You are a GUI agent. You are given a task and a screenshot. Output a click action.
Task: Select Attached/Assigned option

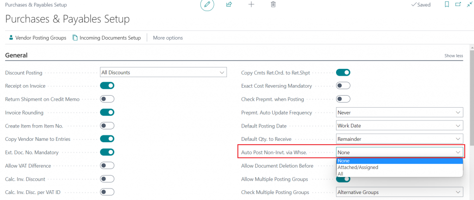[399, 167]
